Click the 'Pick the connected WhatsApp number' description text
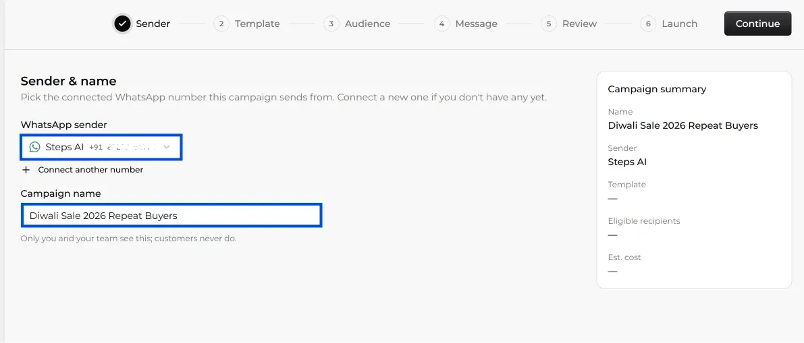This screenshot has height=343, width=804. [284, 97]
